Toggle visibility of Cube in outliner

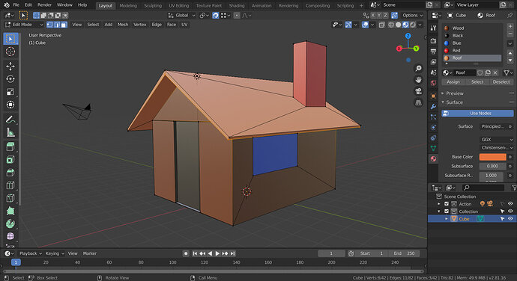point(510,218)
